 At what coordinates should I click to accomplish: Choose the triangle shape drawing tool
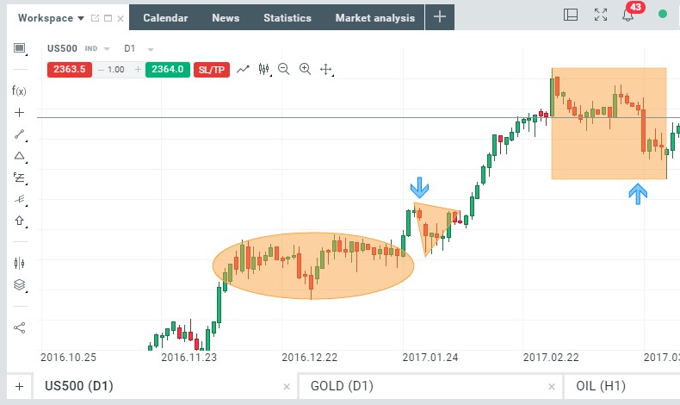pos(19,156)
